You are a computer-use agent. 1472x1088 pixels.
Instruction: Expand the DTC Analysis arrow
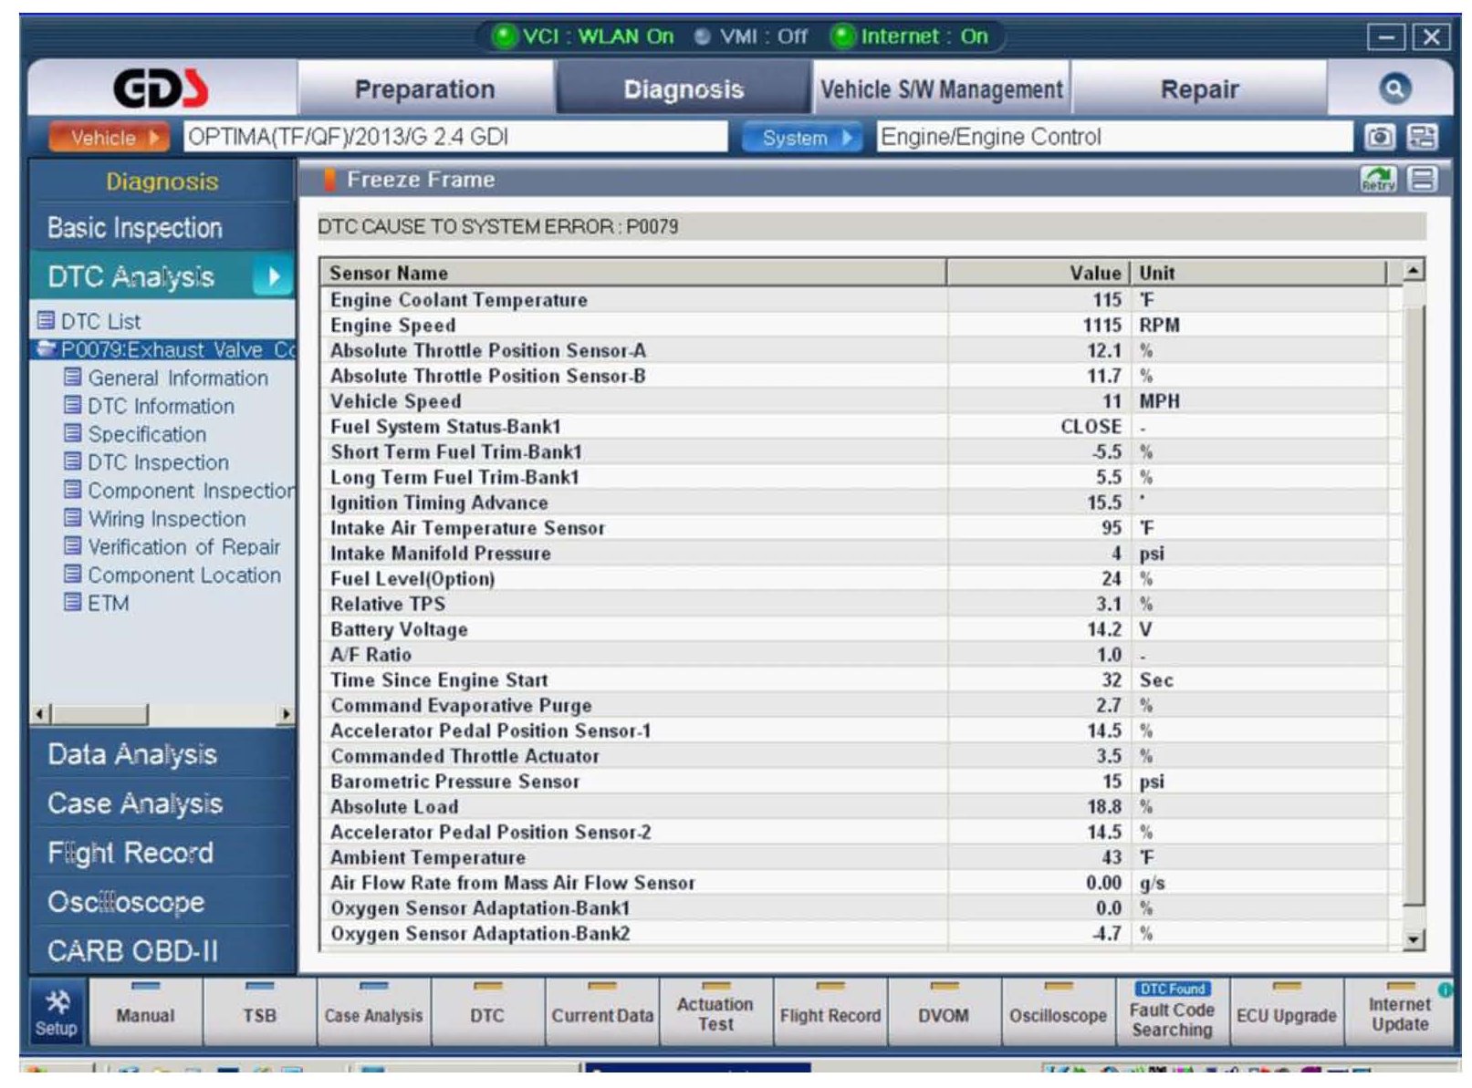click(272, 276)
